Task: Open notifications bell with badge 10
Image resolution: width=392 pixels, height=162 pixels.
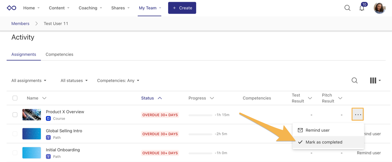Action: [362, 8]
